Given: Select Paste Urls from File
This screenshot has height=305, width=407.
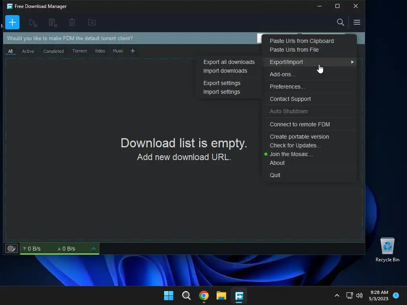Looking at the screenshot, I should [294, 50].
